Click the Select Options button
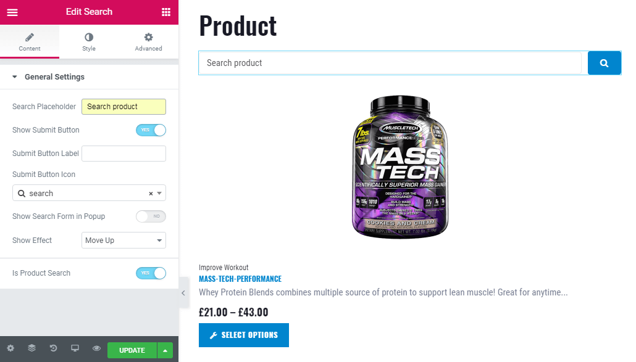This screenshot has height=362, width=636. (x=244, y=335)
